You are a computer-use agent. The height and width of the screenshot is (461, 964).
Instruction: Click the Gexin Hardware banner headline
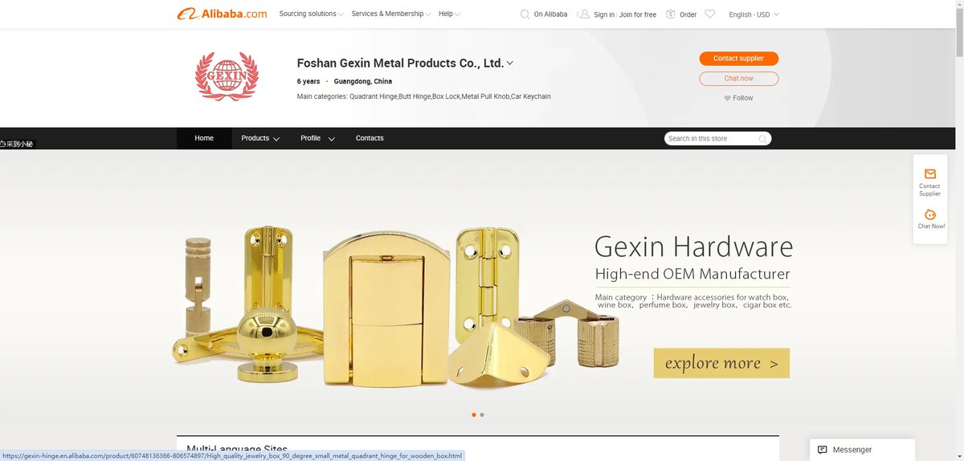693,247
